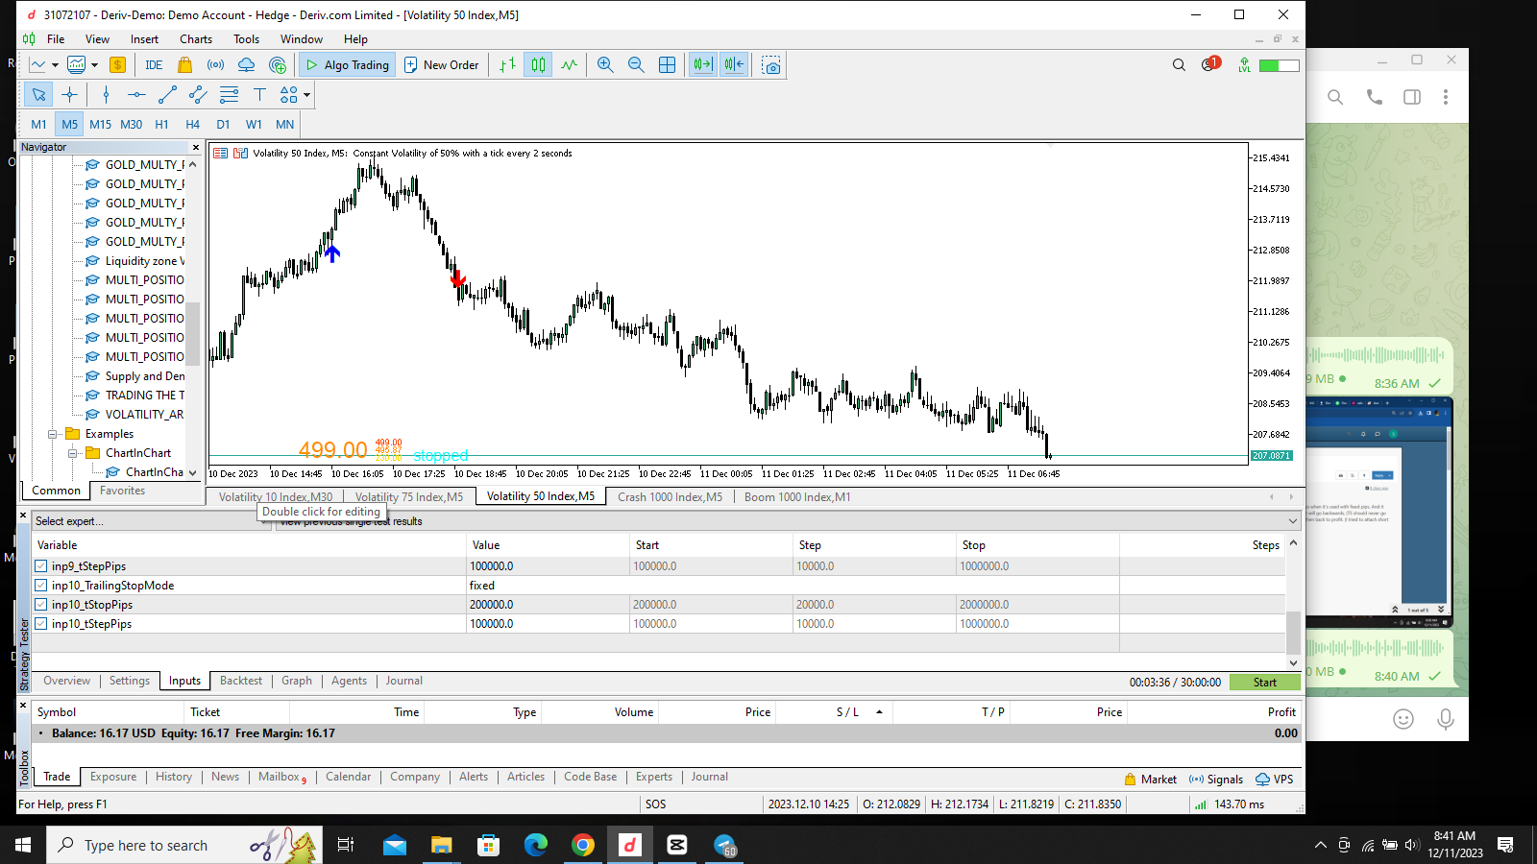Open the History tab in Toolbox
Image resolution: width=1537 pixels, height=864 pixels.
174,777
